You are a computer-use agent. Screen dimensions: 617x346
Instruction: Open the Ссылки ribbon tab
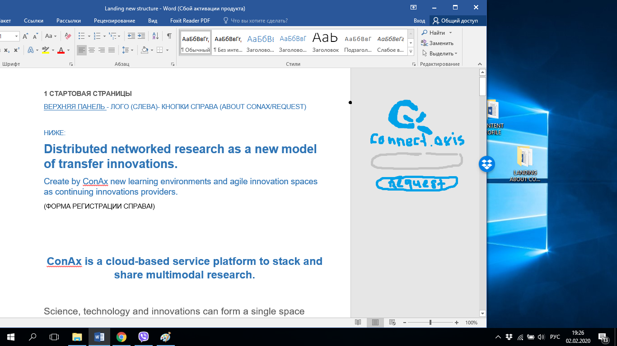click(x=33, y=21)
